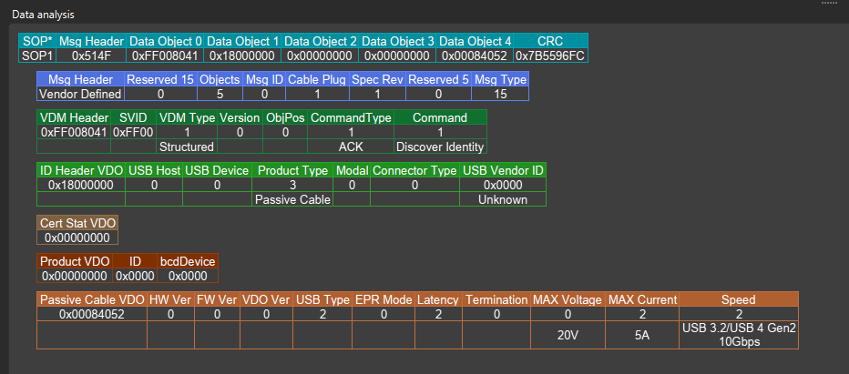Click the Structured VDM type cell

point(186,147)
